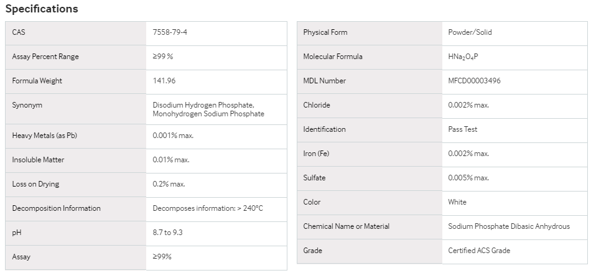Select the decomposition temperature > 240°C text
The image size is (591, 273).
(x=250, y=208)
